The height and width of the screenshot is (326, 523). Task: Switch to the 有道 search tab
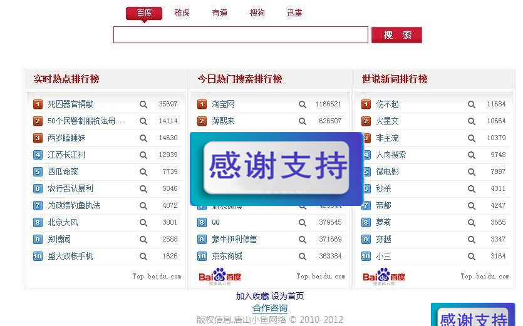pyautogui.click(x=219, y=13)
